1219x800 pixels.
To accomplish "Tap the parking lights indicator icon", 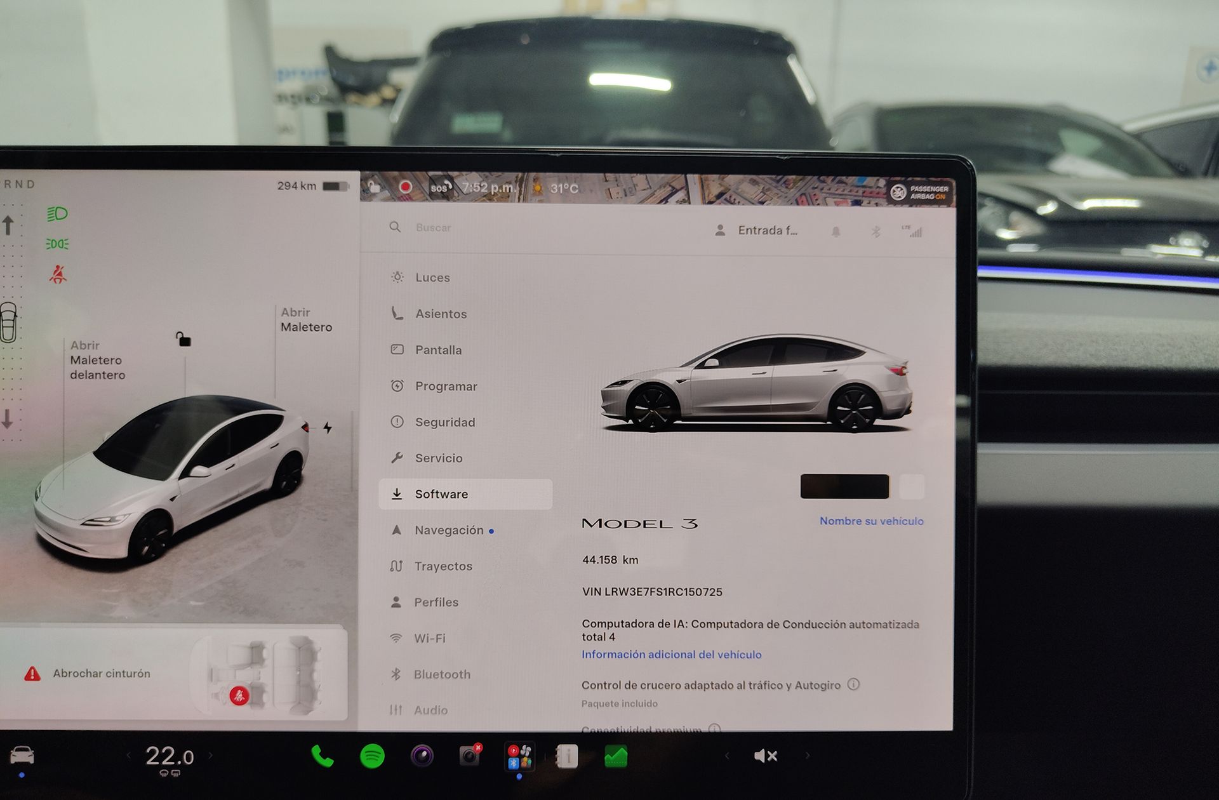I will click(57, 244).
